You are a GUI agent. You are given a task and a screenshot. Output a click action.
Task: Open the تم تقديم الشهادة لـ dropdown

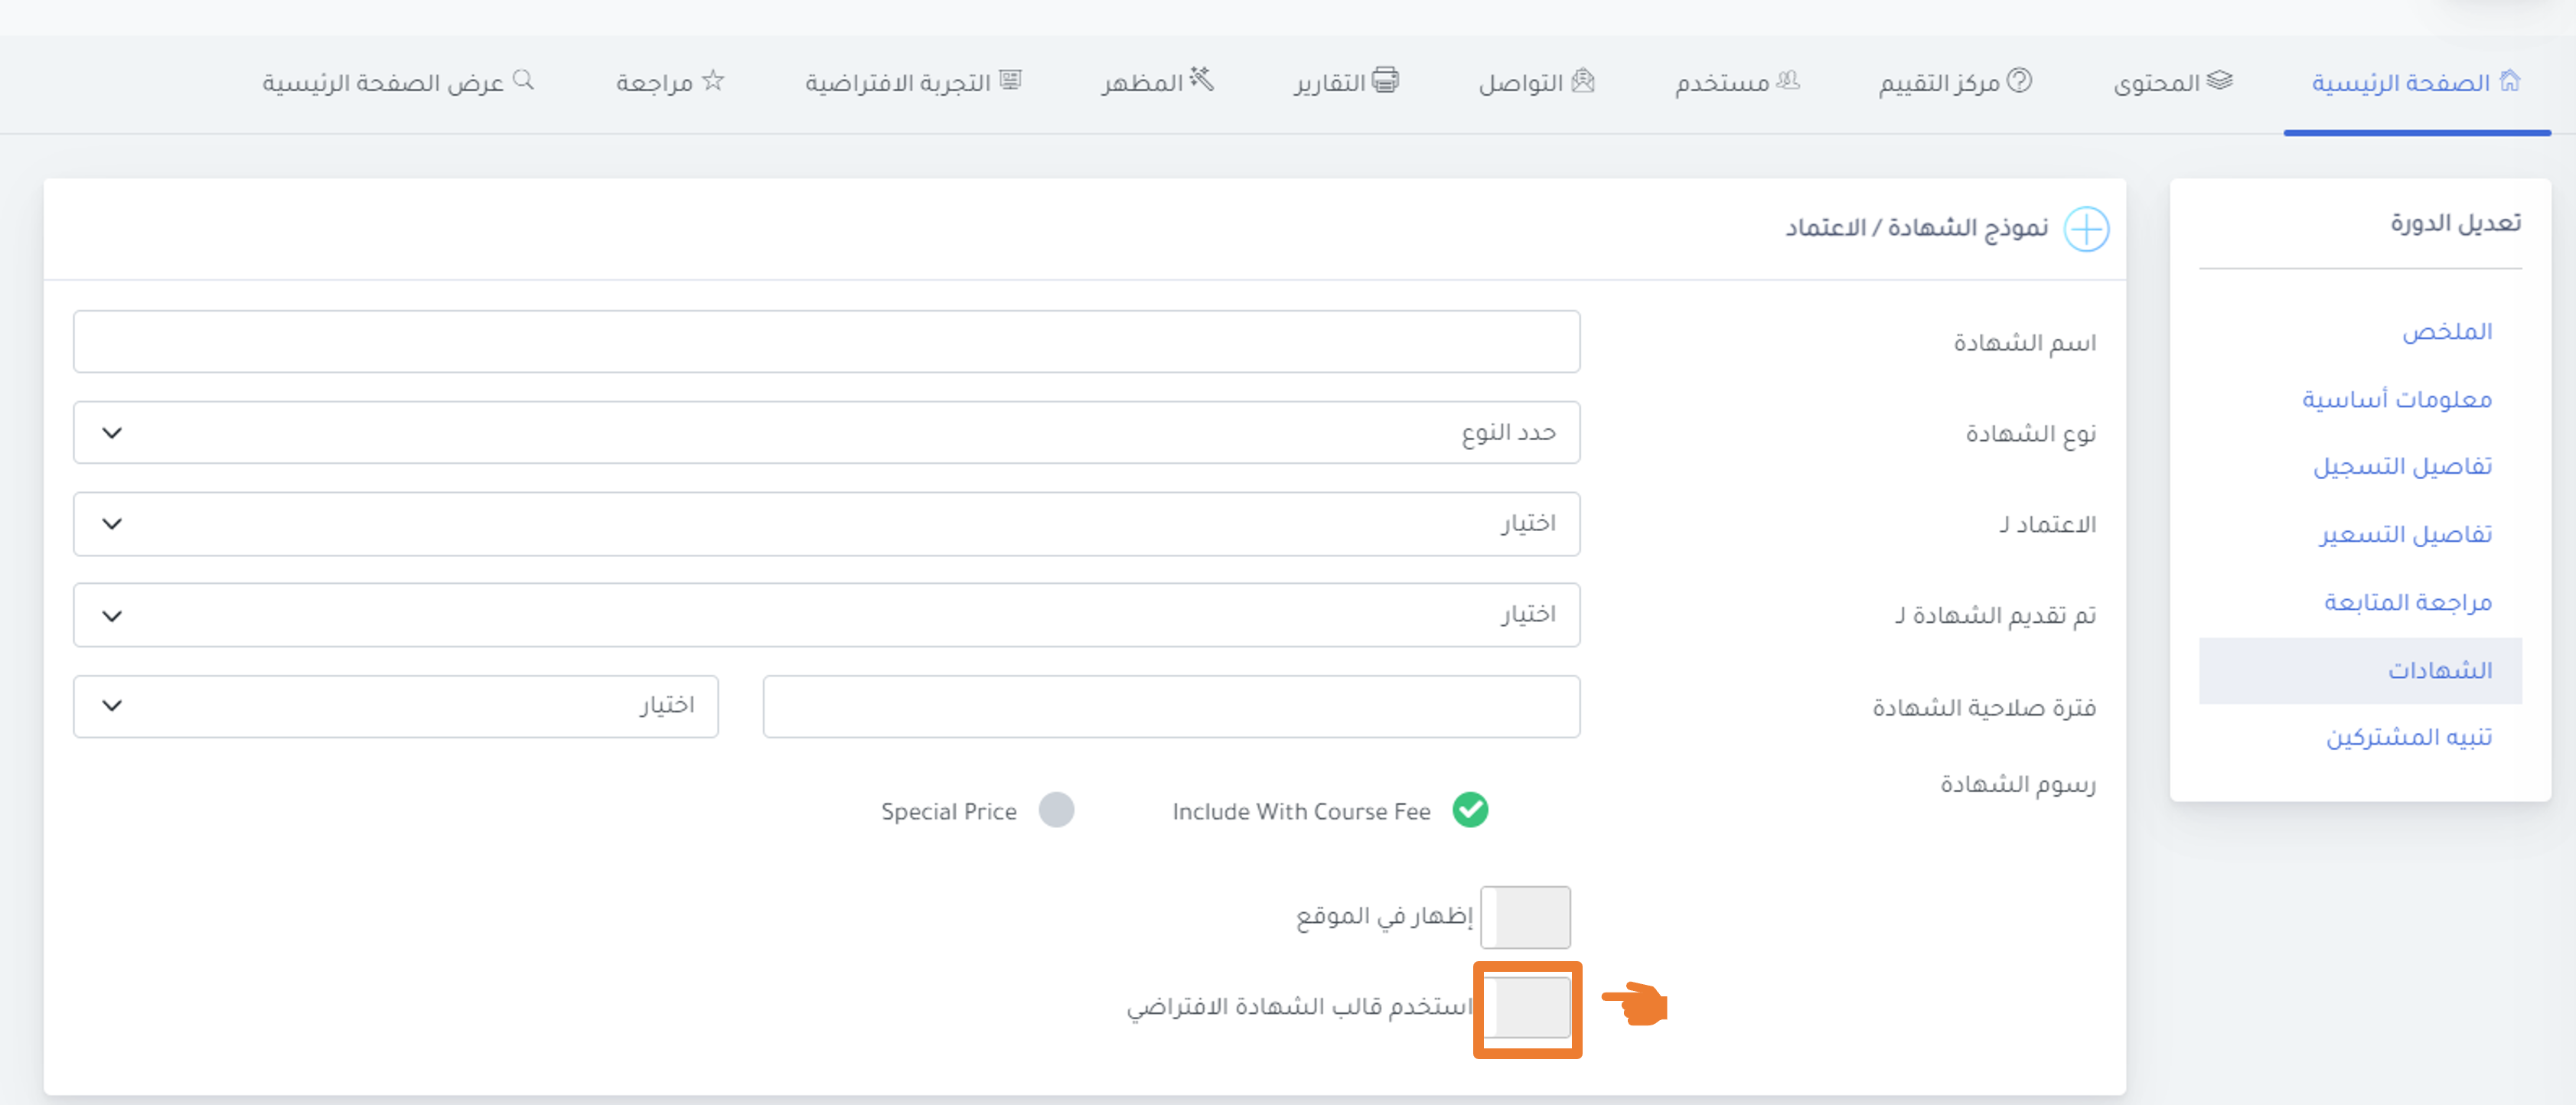pos(826,615)
